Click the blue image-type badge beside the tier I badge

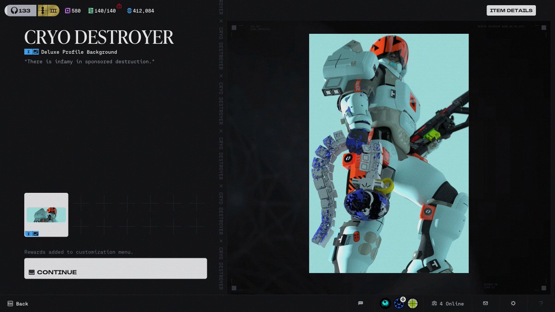click(x=36, y=52)
